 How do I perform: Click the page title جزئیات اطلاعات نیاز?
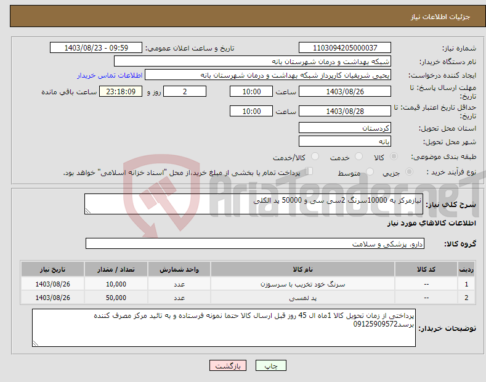point(440,17)
